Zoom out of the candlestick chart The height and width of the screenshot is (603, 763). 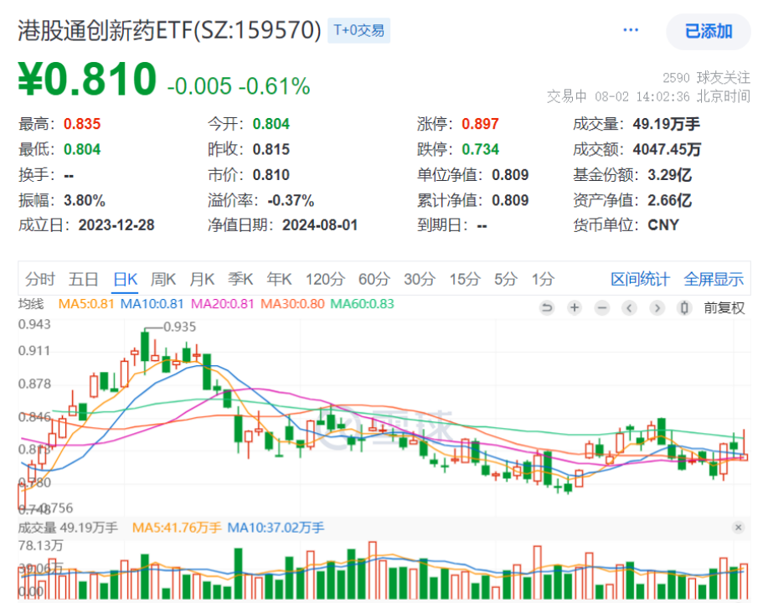coord(601,308)
